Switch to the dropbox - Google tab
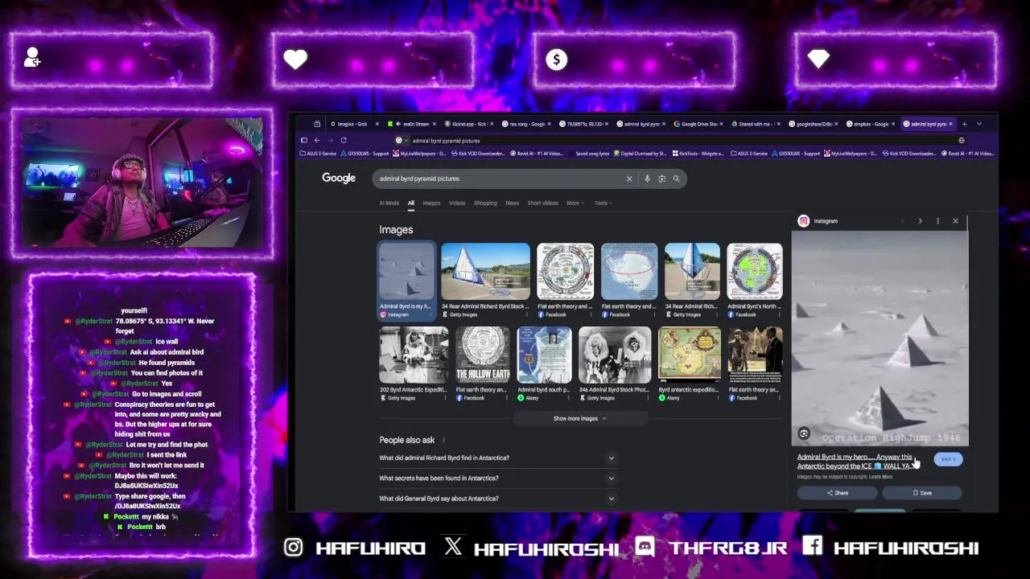The width and height of the screenshot is (1030, 579). tap(871, 124)
